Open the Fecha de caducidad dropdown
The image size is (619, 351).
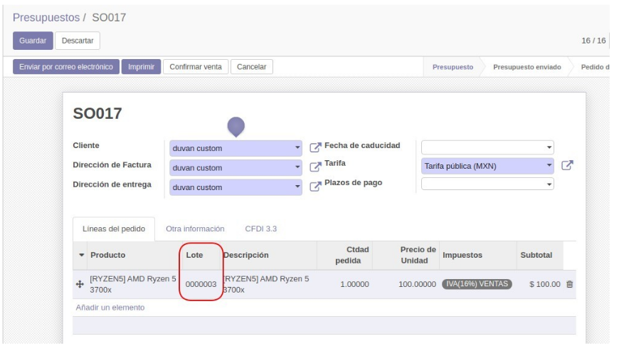[549, 148]
